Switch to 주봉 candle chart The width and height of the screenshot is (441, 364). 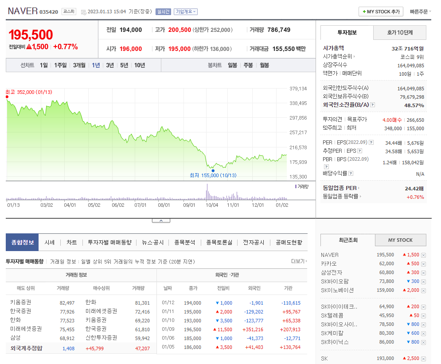tap(248, 65)
